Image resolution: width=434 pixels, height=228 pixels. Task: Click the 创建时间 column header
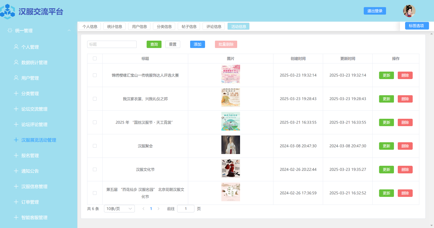[x=298, y=58]
